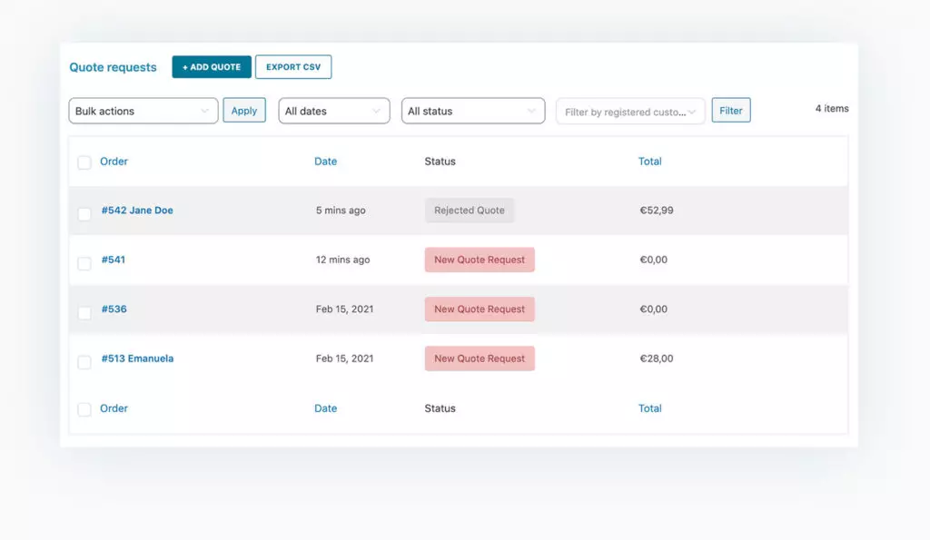Click the + Add Quote button
The image size is (930, 540).
point(212,67)
